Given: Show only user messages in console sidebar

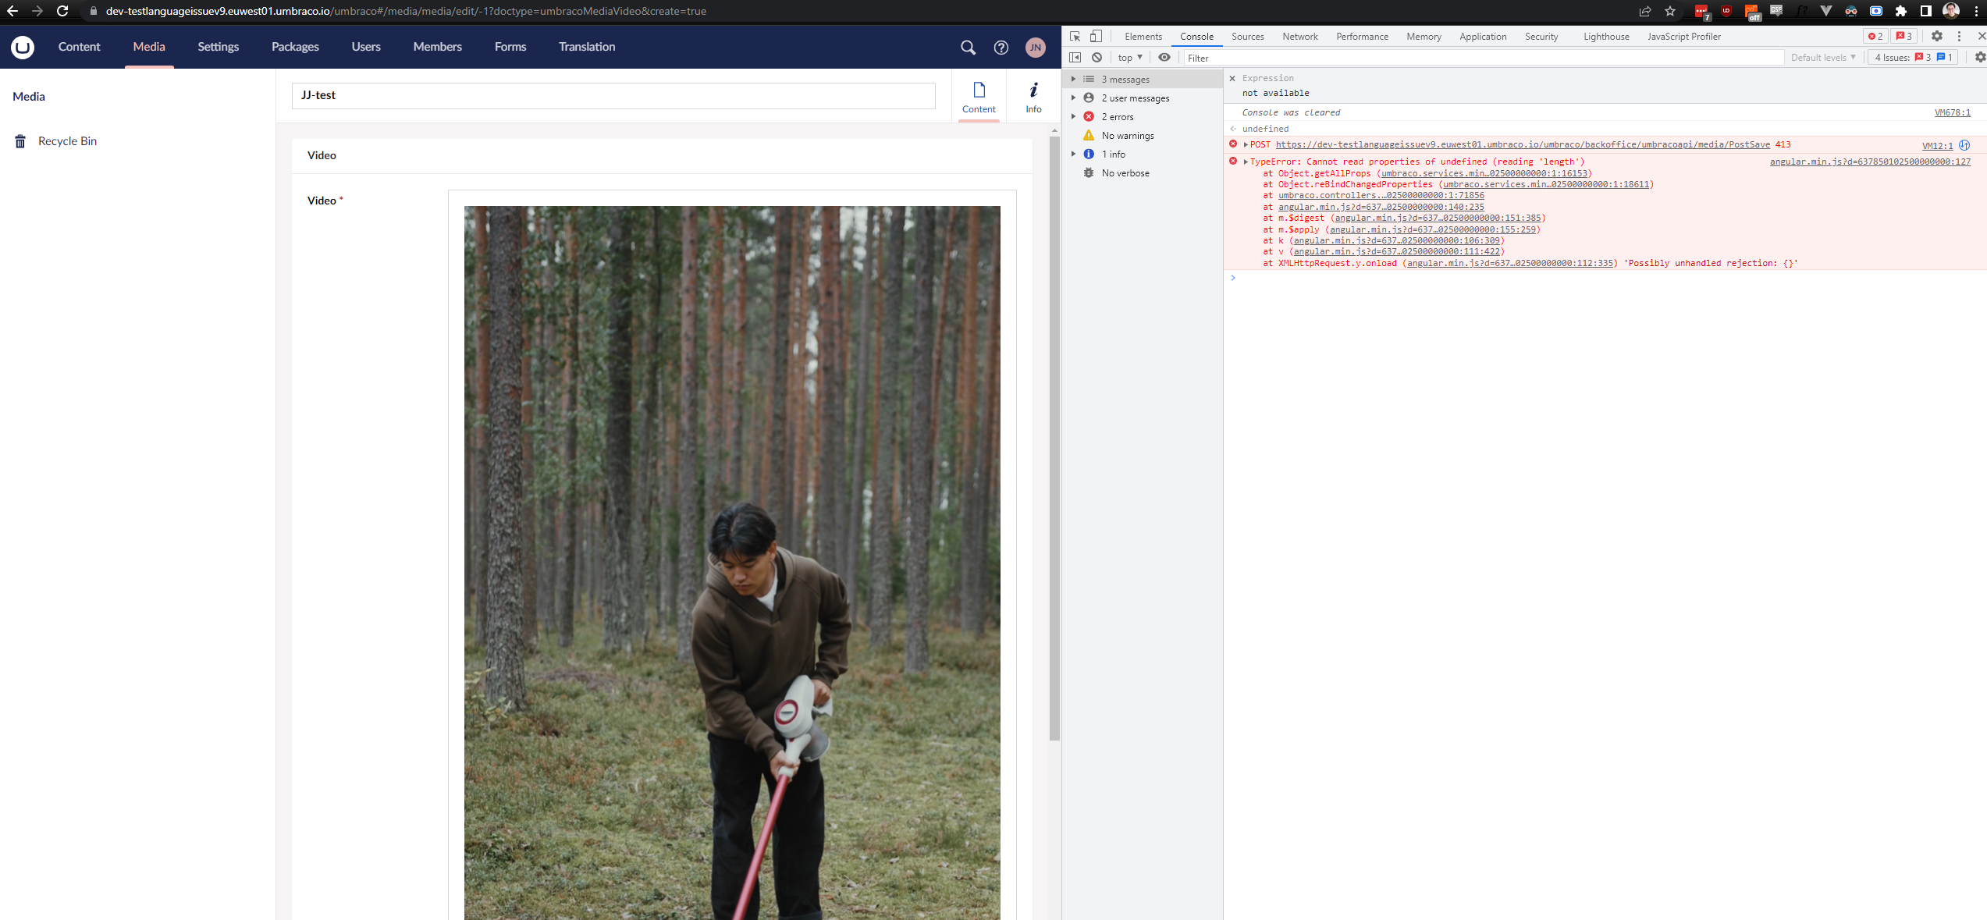Looking at the screenshot, I should [1135, 98].
